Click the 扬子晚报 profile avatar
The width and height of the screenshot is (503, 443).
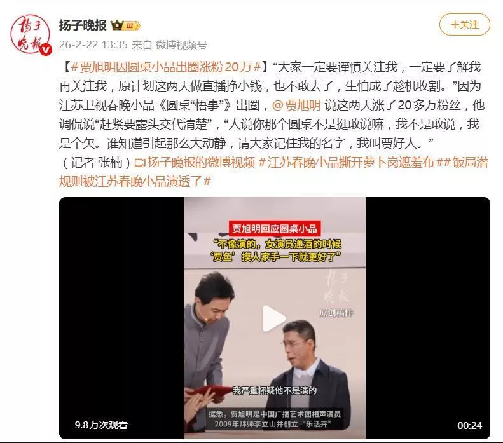31,34
